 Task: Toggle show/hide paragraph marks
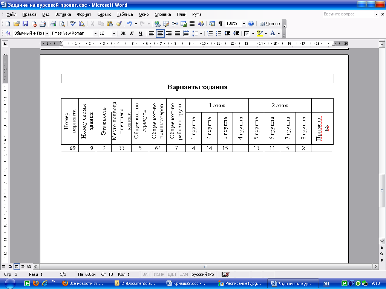click(x=221, y=24)
